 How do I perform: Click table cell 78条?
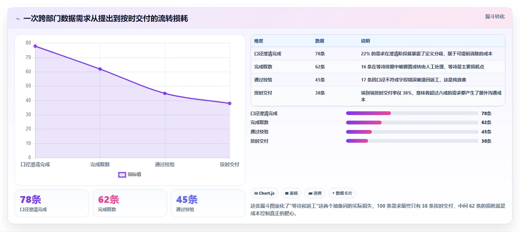(x=320, y=54)
